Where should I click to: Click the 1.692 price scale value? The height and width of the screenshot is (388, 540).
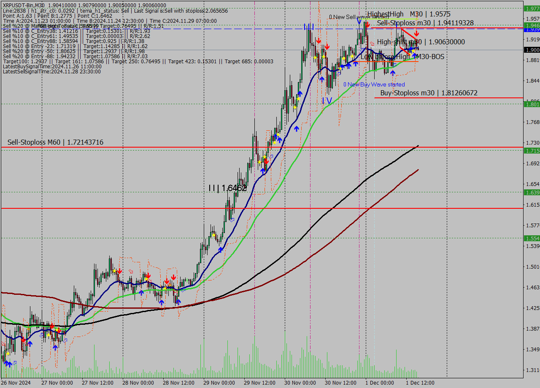532,163
